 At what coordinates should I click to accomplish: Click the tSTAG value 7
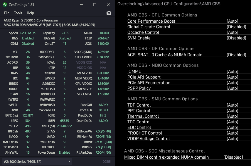tap(65, 131)
